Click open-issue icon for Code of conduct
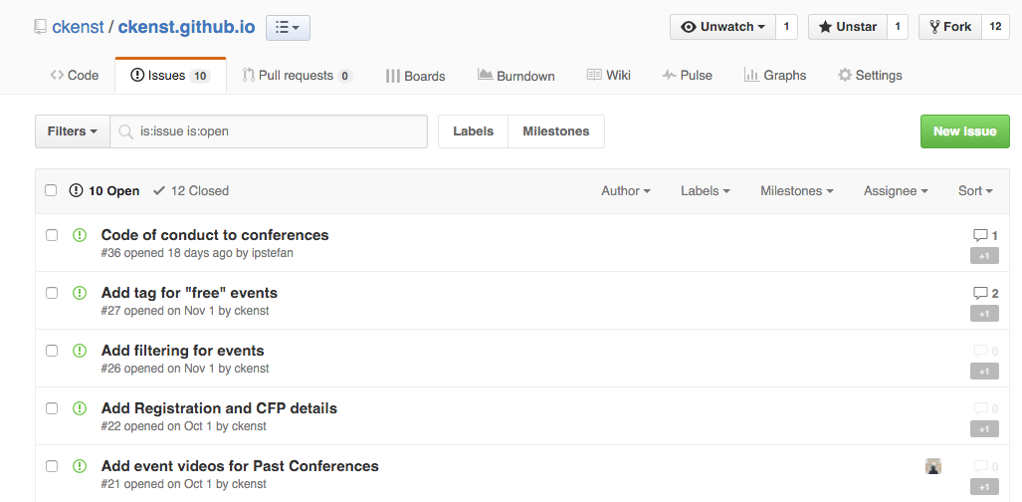 tap(80, 235)
